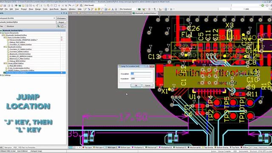This screenshot has width=272, height=153.
Task: Click the Move selection cross icon
Action: point(59,6)
